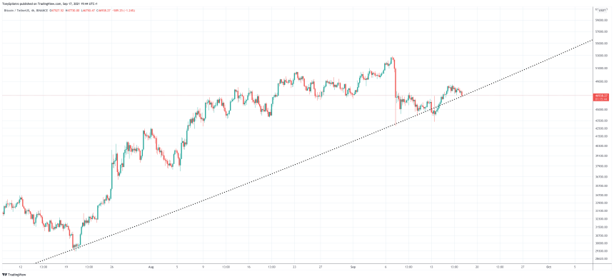Click the large red crash candle after Sep 6
The image size is (614, 279).
pos(395,83)
